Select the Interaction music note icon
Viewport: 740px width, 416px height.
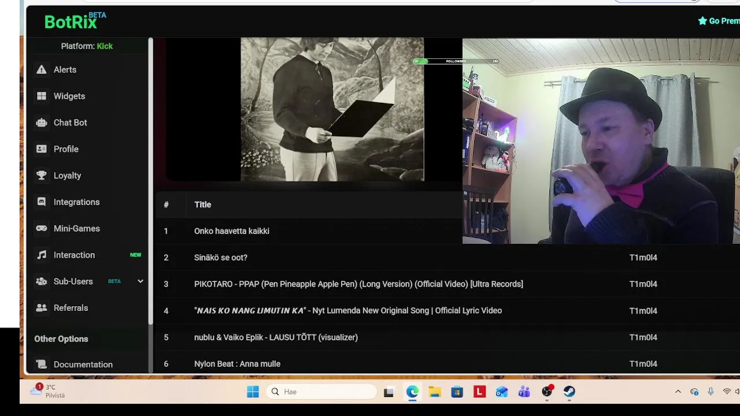pyautogui.click(x=41, y=255)
